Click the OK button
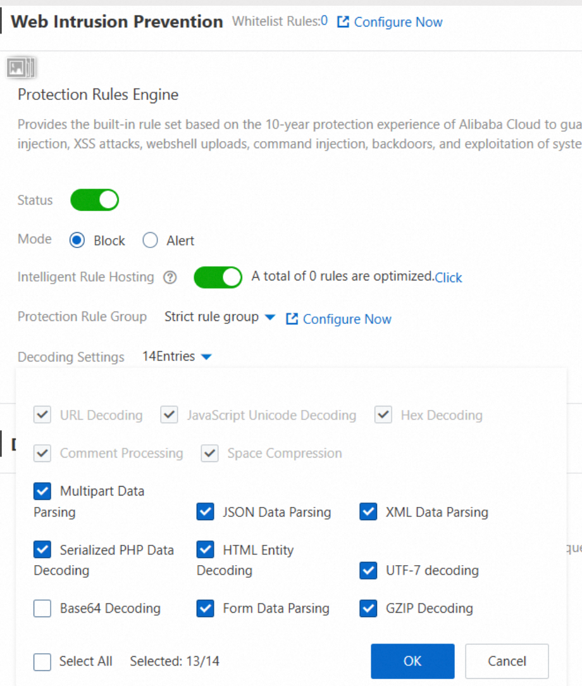Screen dimensions: 582x686 (x=412, y=661)
